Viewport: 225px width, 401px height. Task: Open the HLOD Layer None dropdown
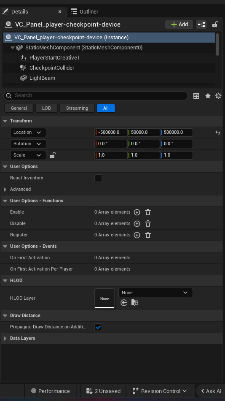point(155,293)
